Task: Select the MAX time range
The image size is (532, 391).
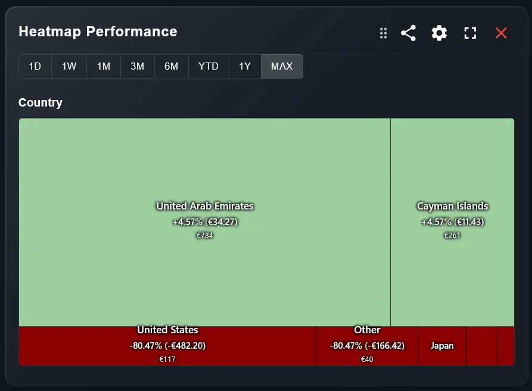Action: point(282,67)
